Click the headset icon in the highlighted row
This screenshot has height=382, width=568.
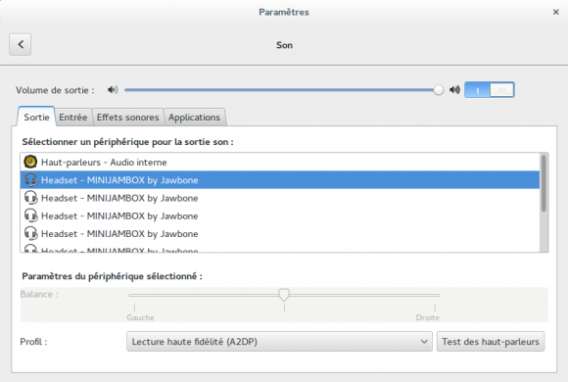[30, 180]
